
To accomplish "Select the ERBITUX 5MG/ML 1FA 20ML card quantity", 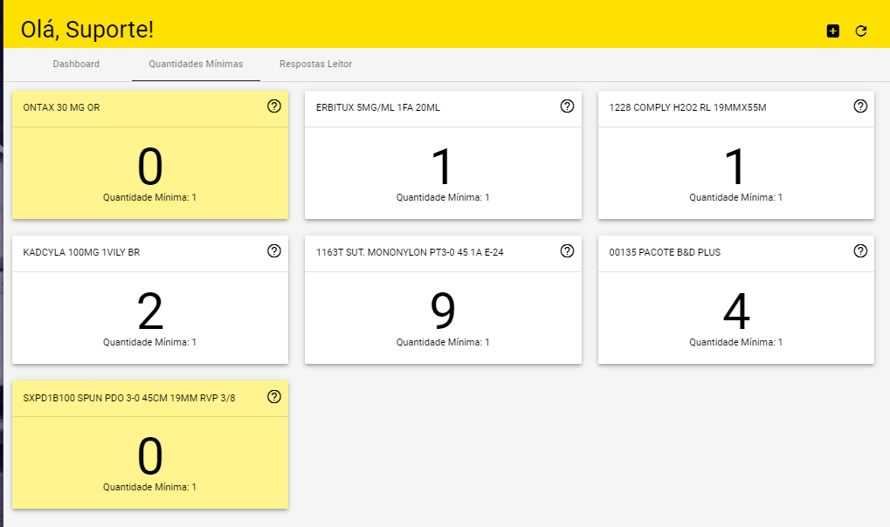I will 443,167.
